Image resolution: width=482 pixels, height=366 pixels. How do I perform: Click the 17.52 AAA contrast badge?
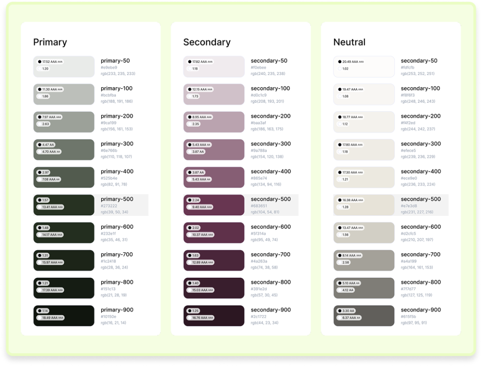50,62
